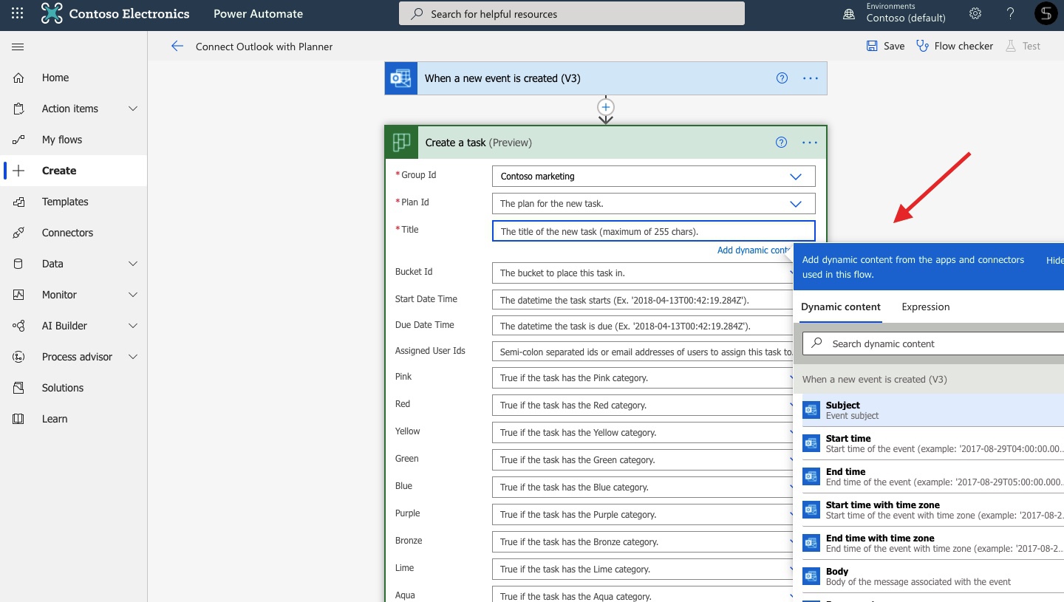Select Subject dynamic content item
Viewport: 1064px width, 602px height.
coord(933,410)
